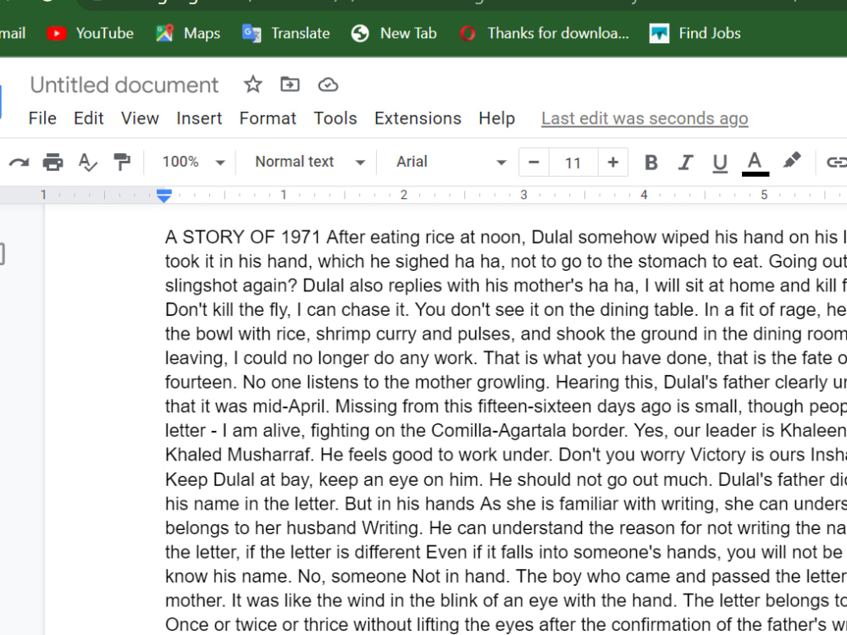
Task: Redo the last action
Action: tap(18, 162)
